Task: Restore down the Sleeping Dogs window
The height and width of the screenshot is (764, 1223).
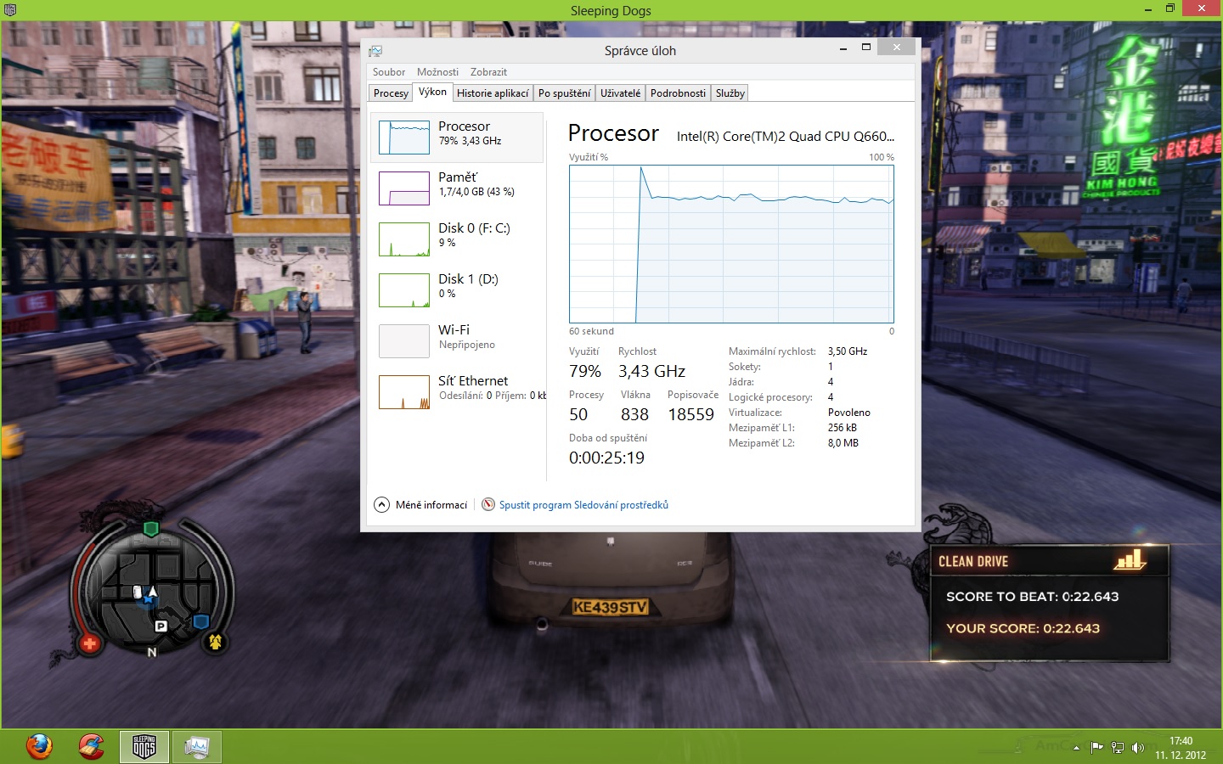Action: [x=1170, y=8]
